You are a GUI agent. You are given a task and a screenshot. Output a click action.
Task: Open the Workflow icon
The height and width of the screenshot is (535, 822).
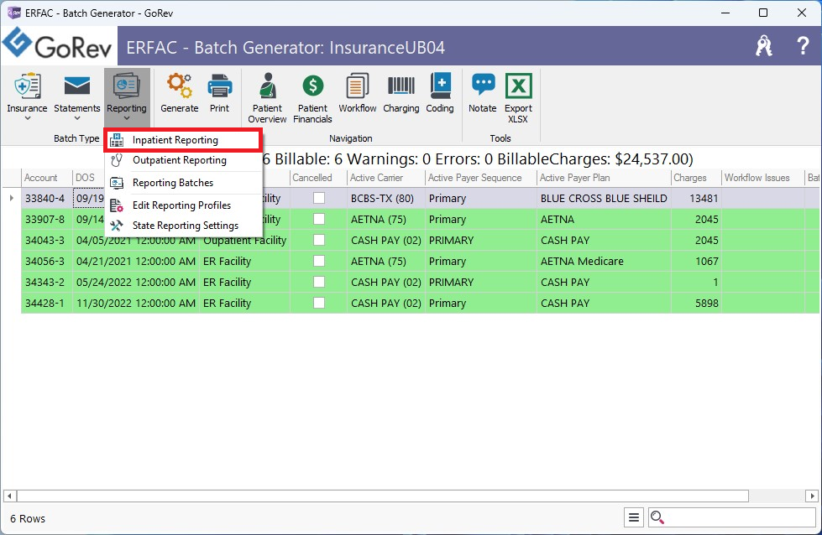click(x=357, y=86)
